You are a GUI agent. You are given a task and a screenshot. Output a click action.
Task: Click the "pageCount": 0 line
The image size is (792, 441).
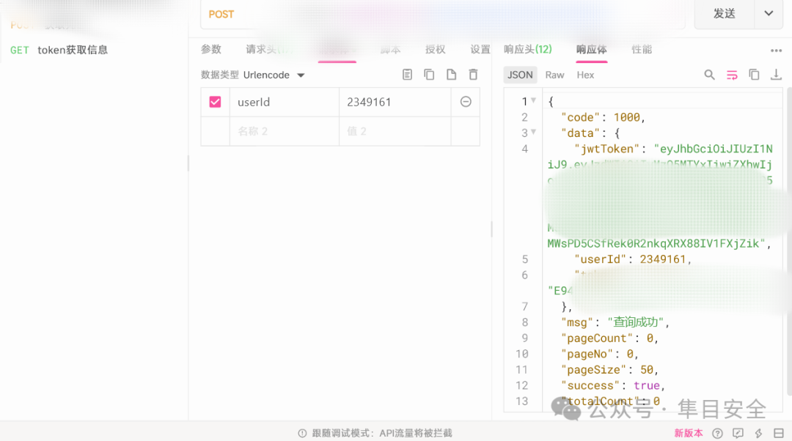[x=609, y=338]
